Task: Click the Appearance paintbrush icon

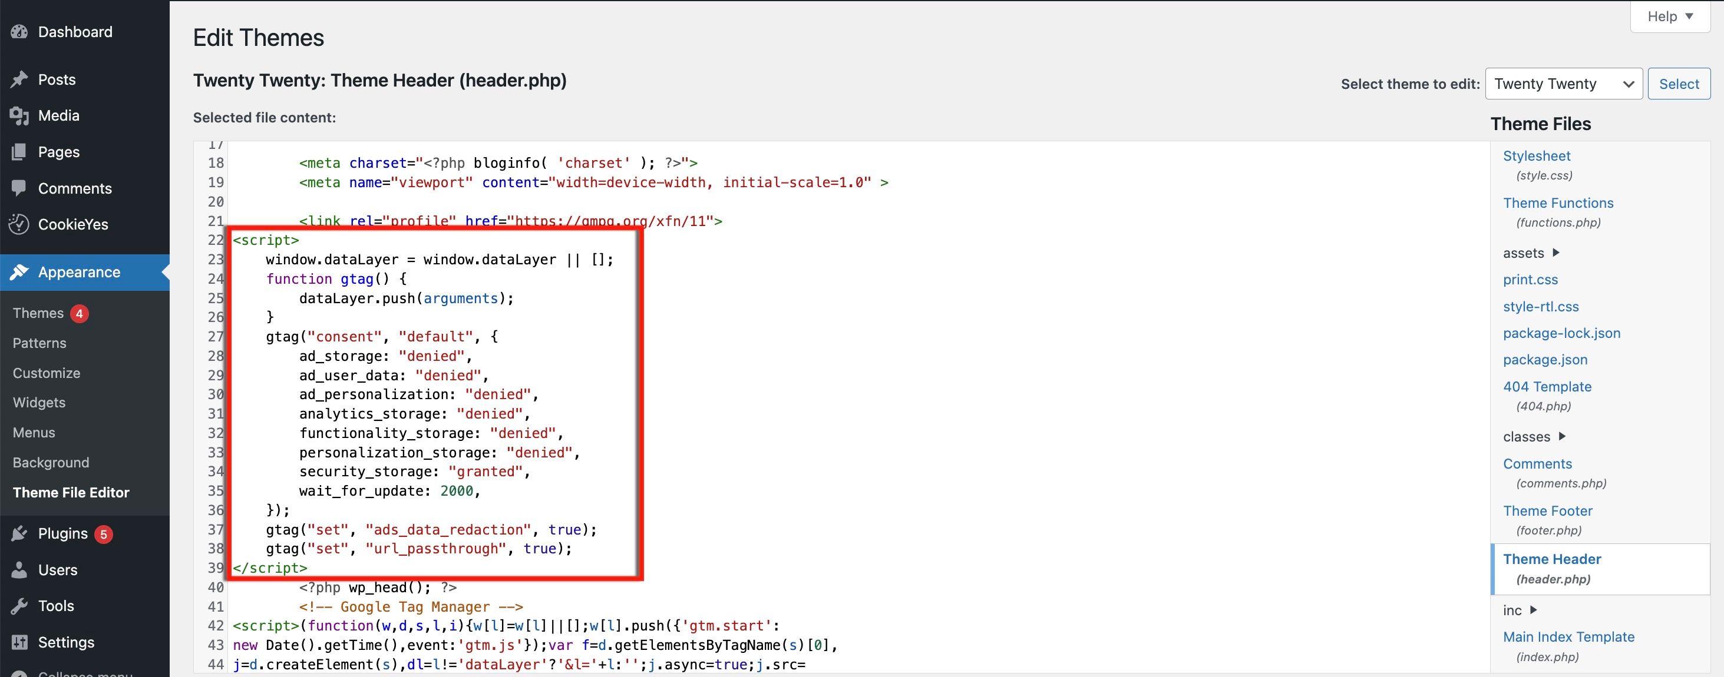Action: (x=19, y=272)
